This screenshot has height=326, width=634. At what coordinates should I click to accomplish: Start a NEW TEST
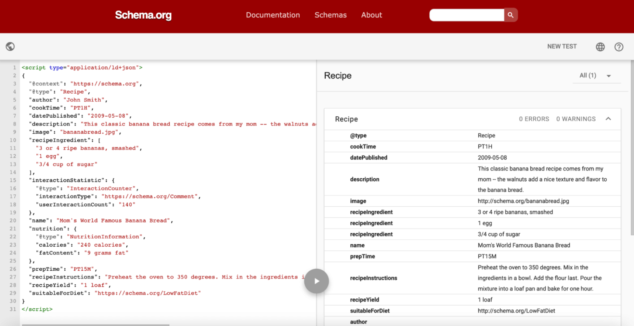(562, 46)
